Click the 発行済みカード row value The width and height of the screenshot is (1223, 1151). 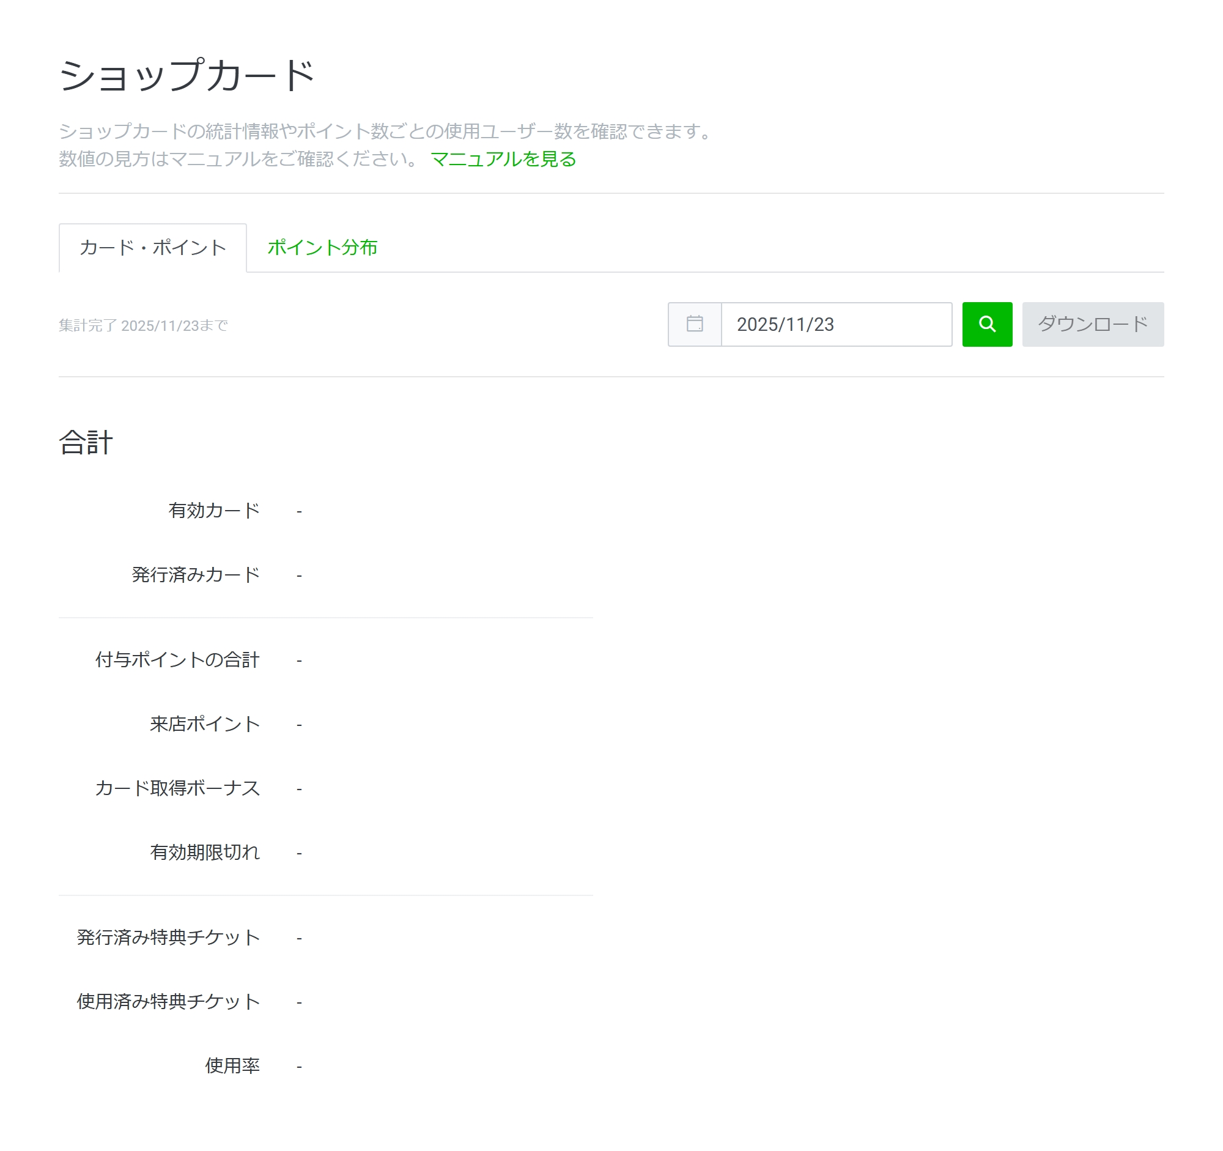coord(300,574)
